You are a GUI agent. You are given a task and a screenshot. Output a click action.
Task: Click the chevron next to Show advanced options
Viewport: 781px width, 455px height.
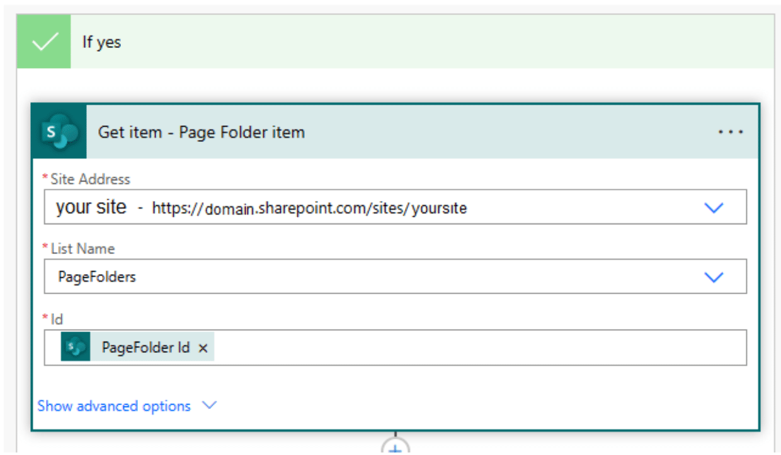click(x=210, y=406)
